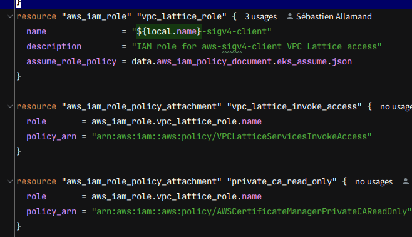Click the 'json' property after eks_assume
Screen dimensions: 412x237
tap(342, 62)
